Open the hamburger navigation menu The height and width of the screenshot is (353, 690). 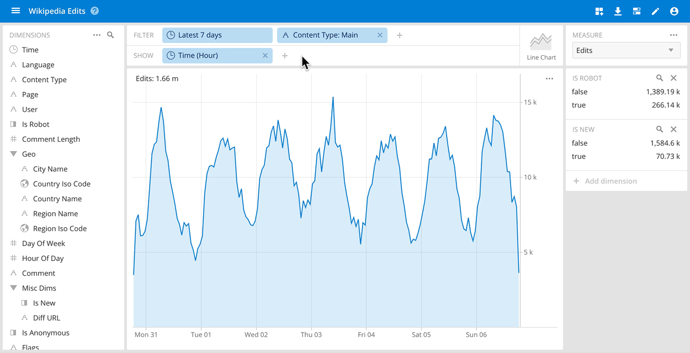click(15, 11)
